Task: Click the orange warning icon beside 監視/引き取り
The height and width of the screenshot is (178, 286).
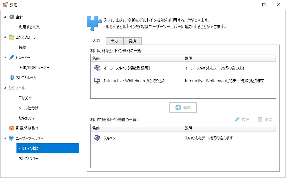Action: (x=12, y=128)
